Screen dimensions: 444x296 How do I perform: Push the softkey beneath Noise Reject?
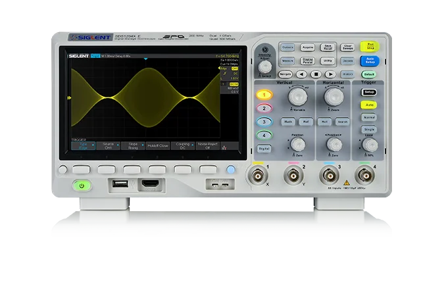tap(208, 170)
